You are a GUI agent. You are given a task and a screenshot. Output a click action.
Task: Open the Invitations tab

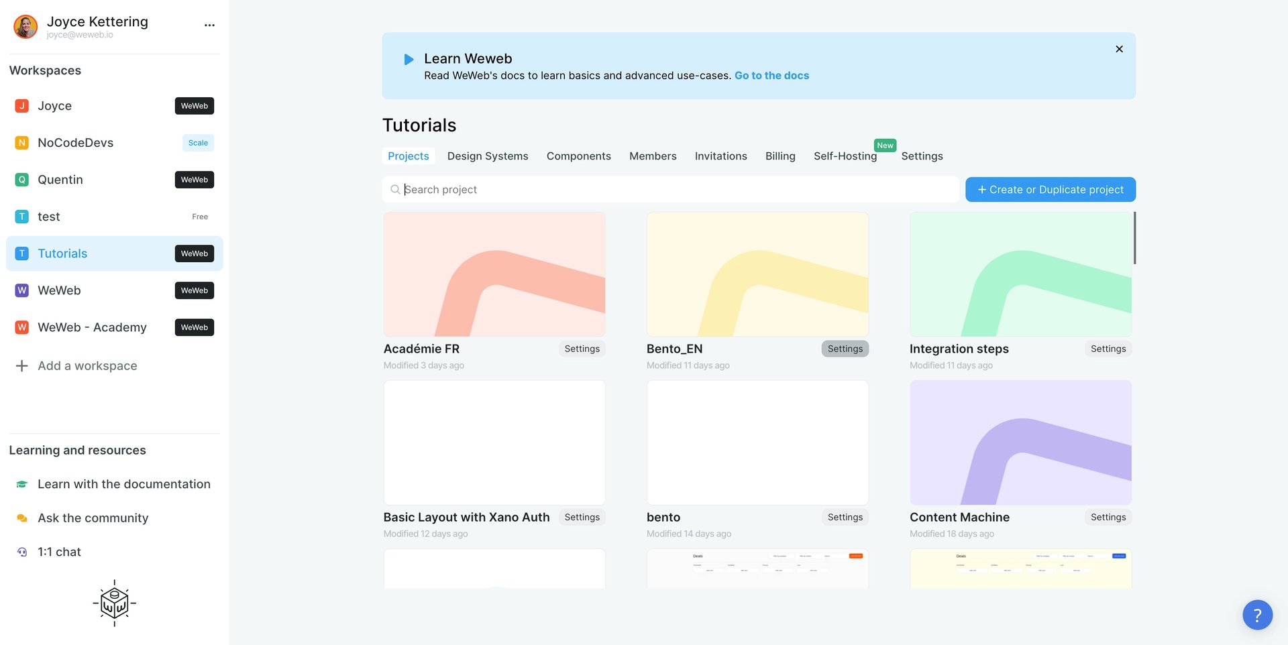(x=721, y=156)
